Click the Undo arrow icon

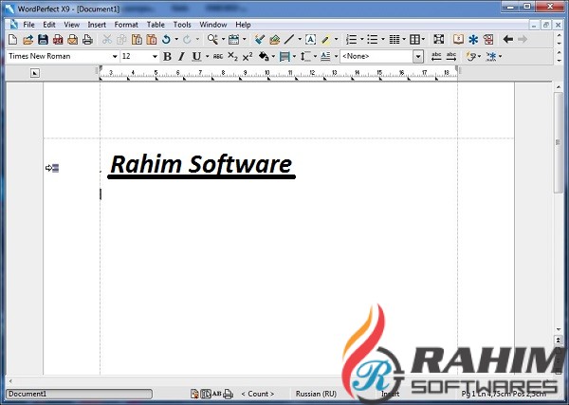(166, 39)
